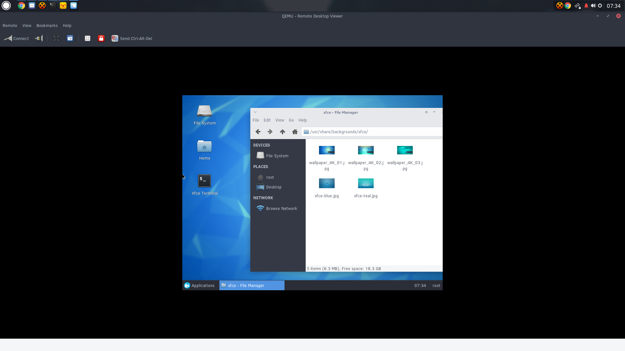The image size is (625, 351).
Task: Open the Help menu in File Manager
Action: (x=303, y=120)
